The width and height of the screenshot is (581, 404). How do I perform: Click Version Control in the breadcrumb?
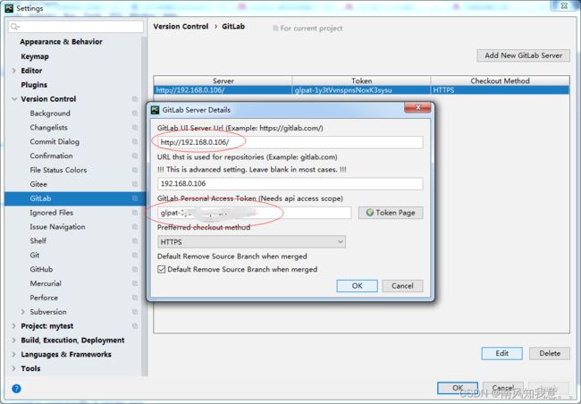(181, 26)
